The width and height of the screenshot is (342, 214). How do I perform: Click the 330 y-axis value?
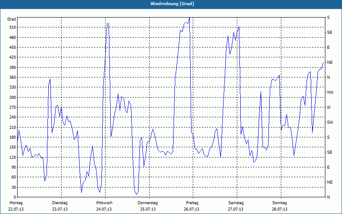[x=13, y=87]
